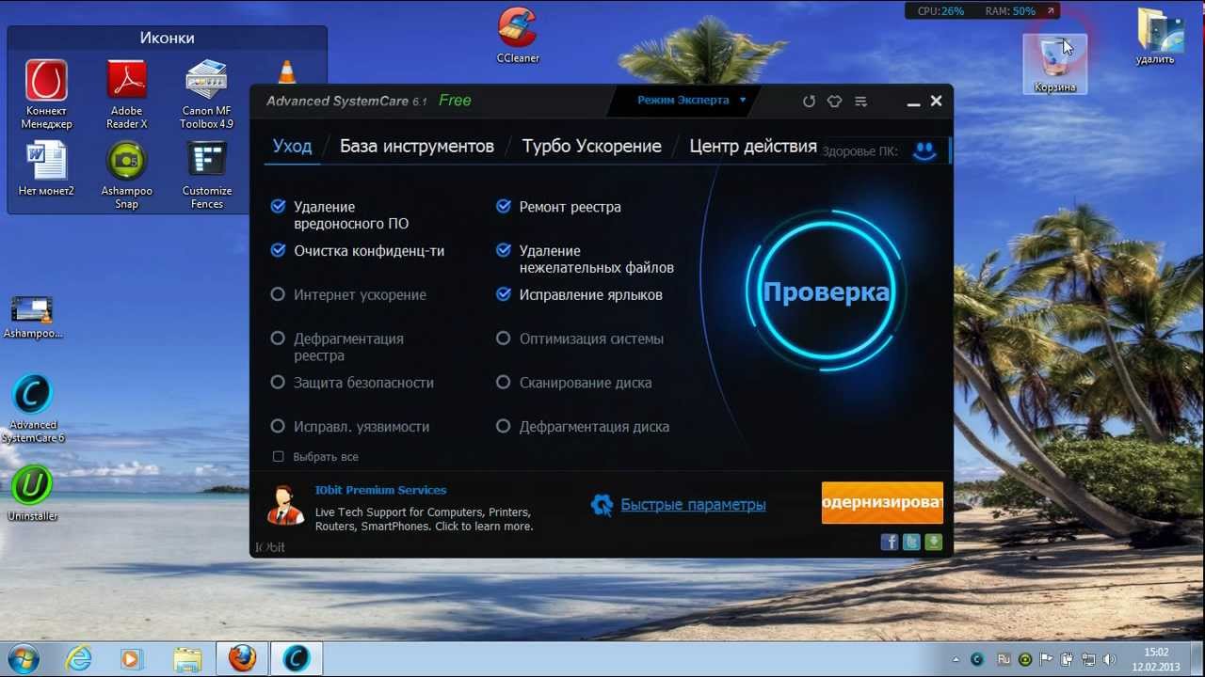Click Live Tech Support description text
1205x677 pixels.
coord(424,519)
